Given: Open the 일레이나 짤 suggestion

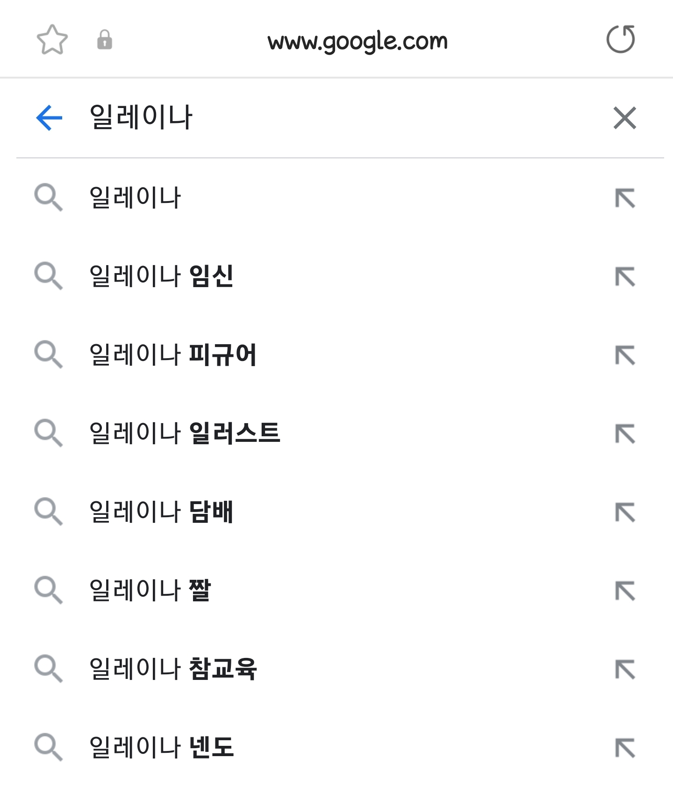Looking at the screenshot, I should 336,591.
